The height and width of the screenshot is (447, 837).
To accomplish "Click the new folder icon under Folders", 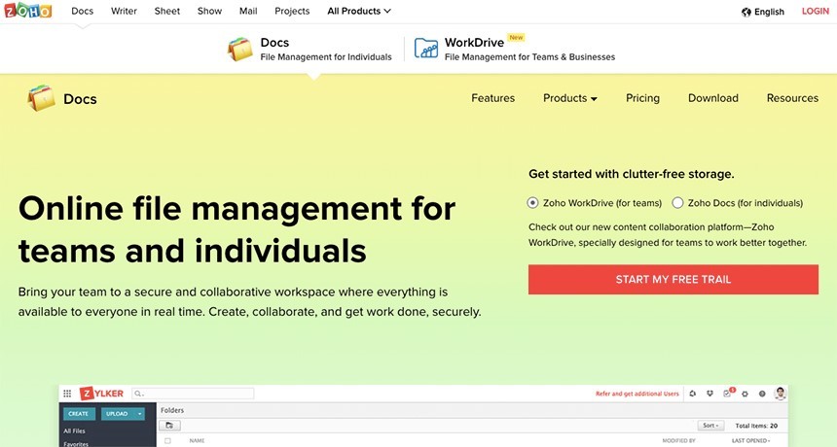I will click(169, 426).
